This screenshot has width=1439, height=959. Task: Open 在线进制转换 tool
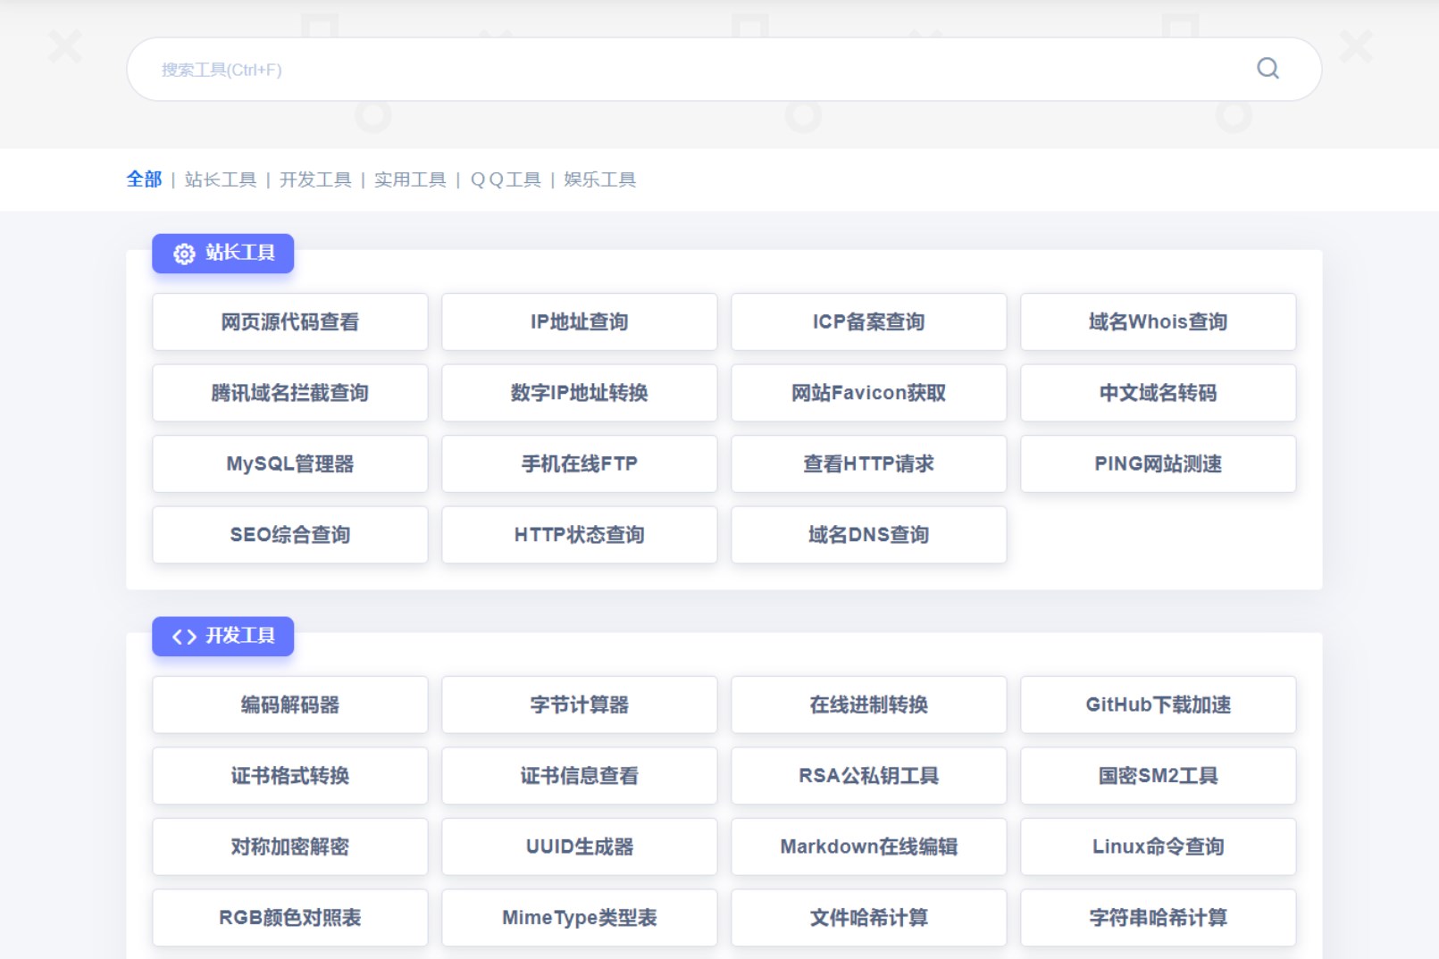[x=869, y=705]
